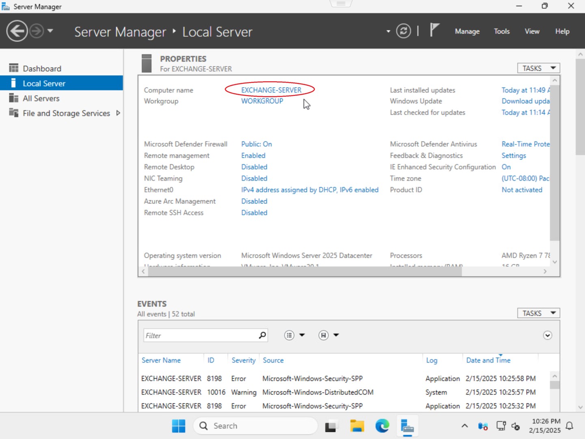Click the save query disk icon

tap(323, 335)
